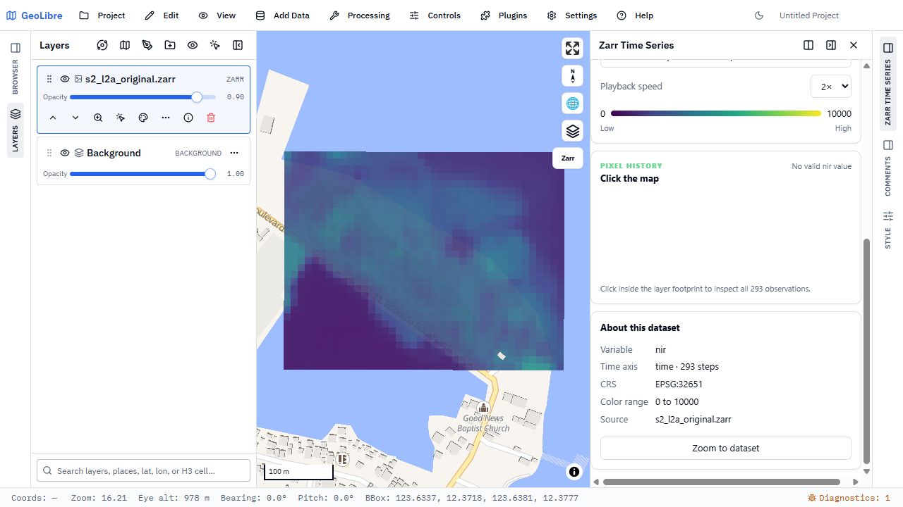This screenshot has width=903, height=507.
Task: Open the Comments side tab
Action: tap(887, 168)
